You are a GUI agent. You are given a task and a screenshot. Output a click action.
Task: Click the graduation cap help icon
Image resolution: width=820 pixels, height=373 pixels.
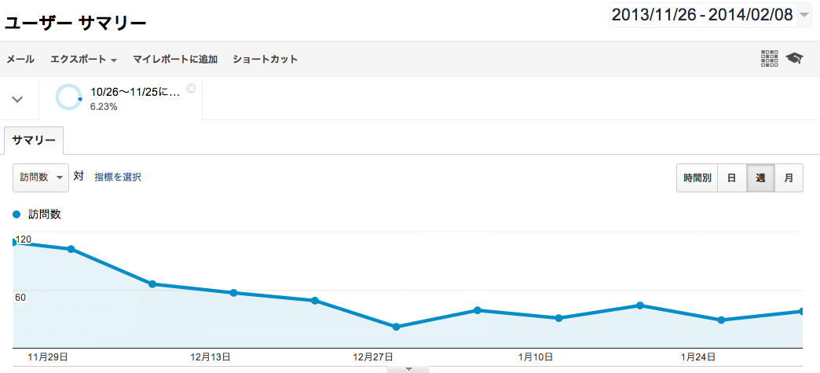[x=794, y=58]
